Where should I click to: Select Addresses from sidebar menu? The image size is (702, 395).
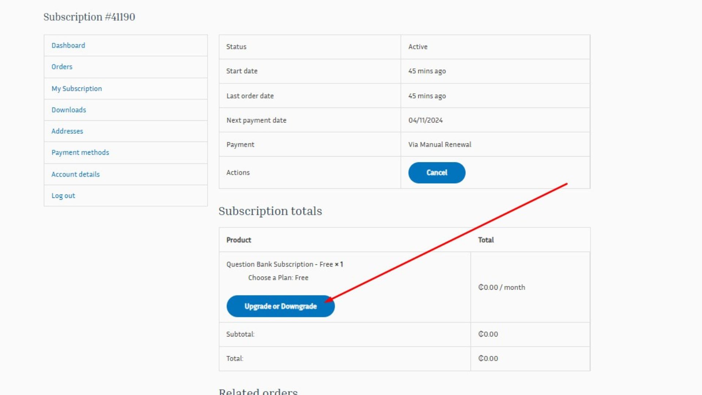tap(67, 131)
